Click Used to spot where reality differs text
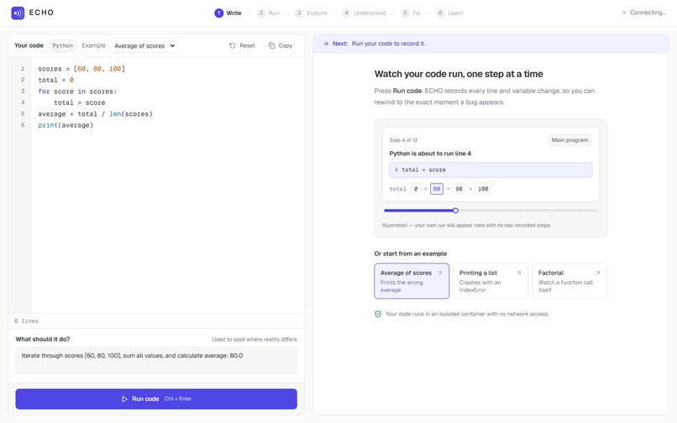 [255, 339]
